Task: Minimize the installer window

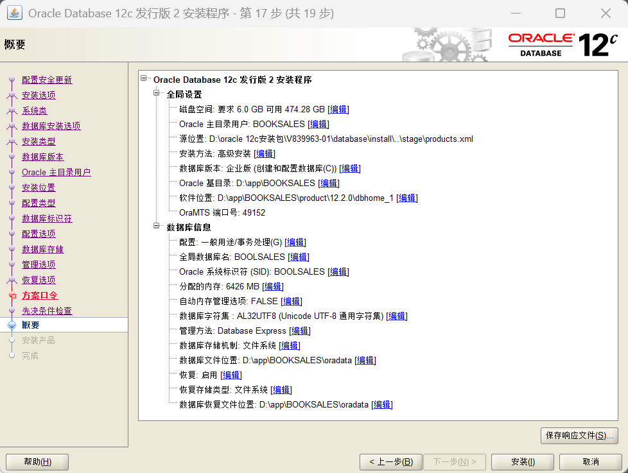Action: pyautogui.click(x=516, y=13)
